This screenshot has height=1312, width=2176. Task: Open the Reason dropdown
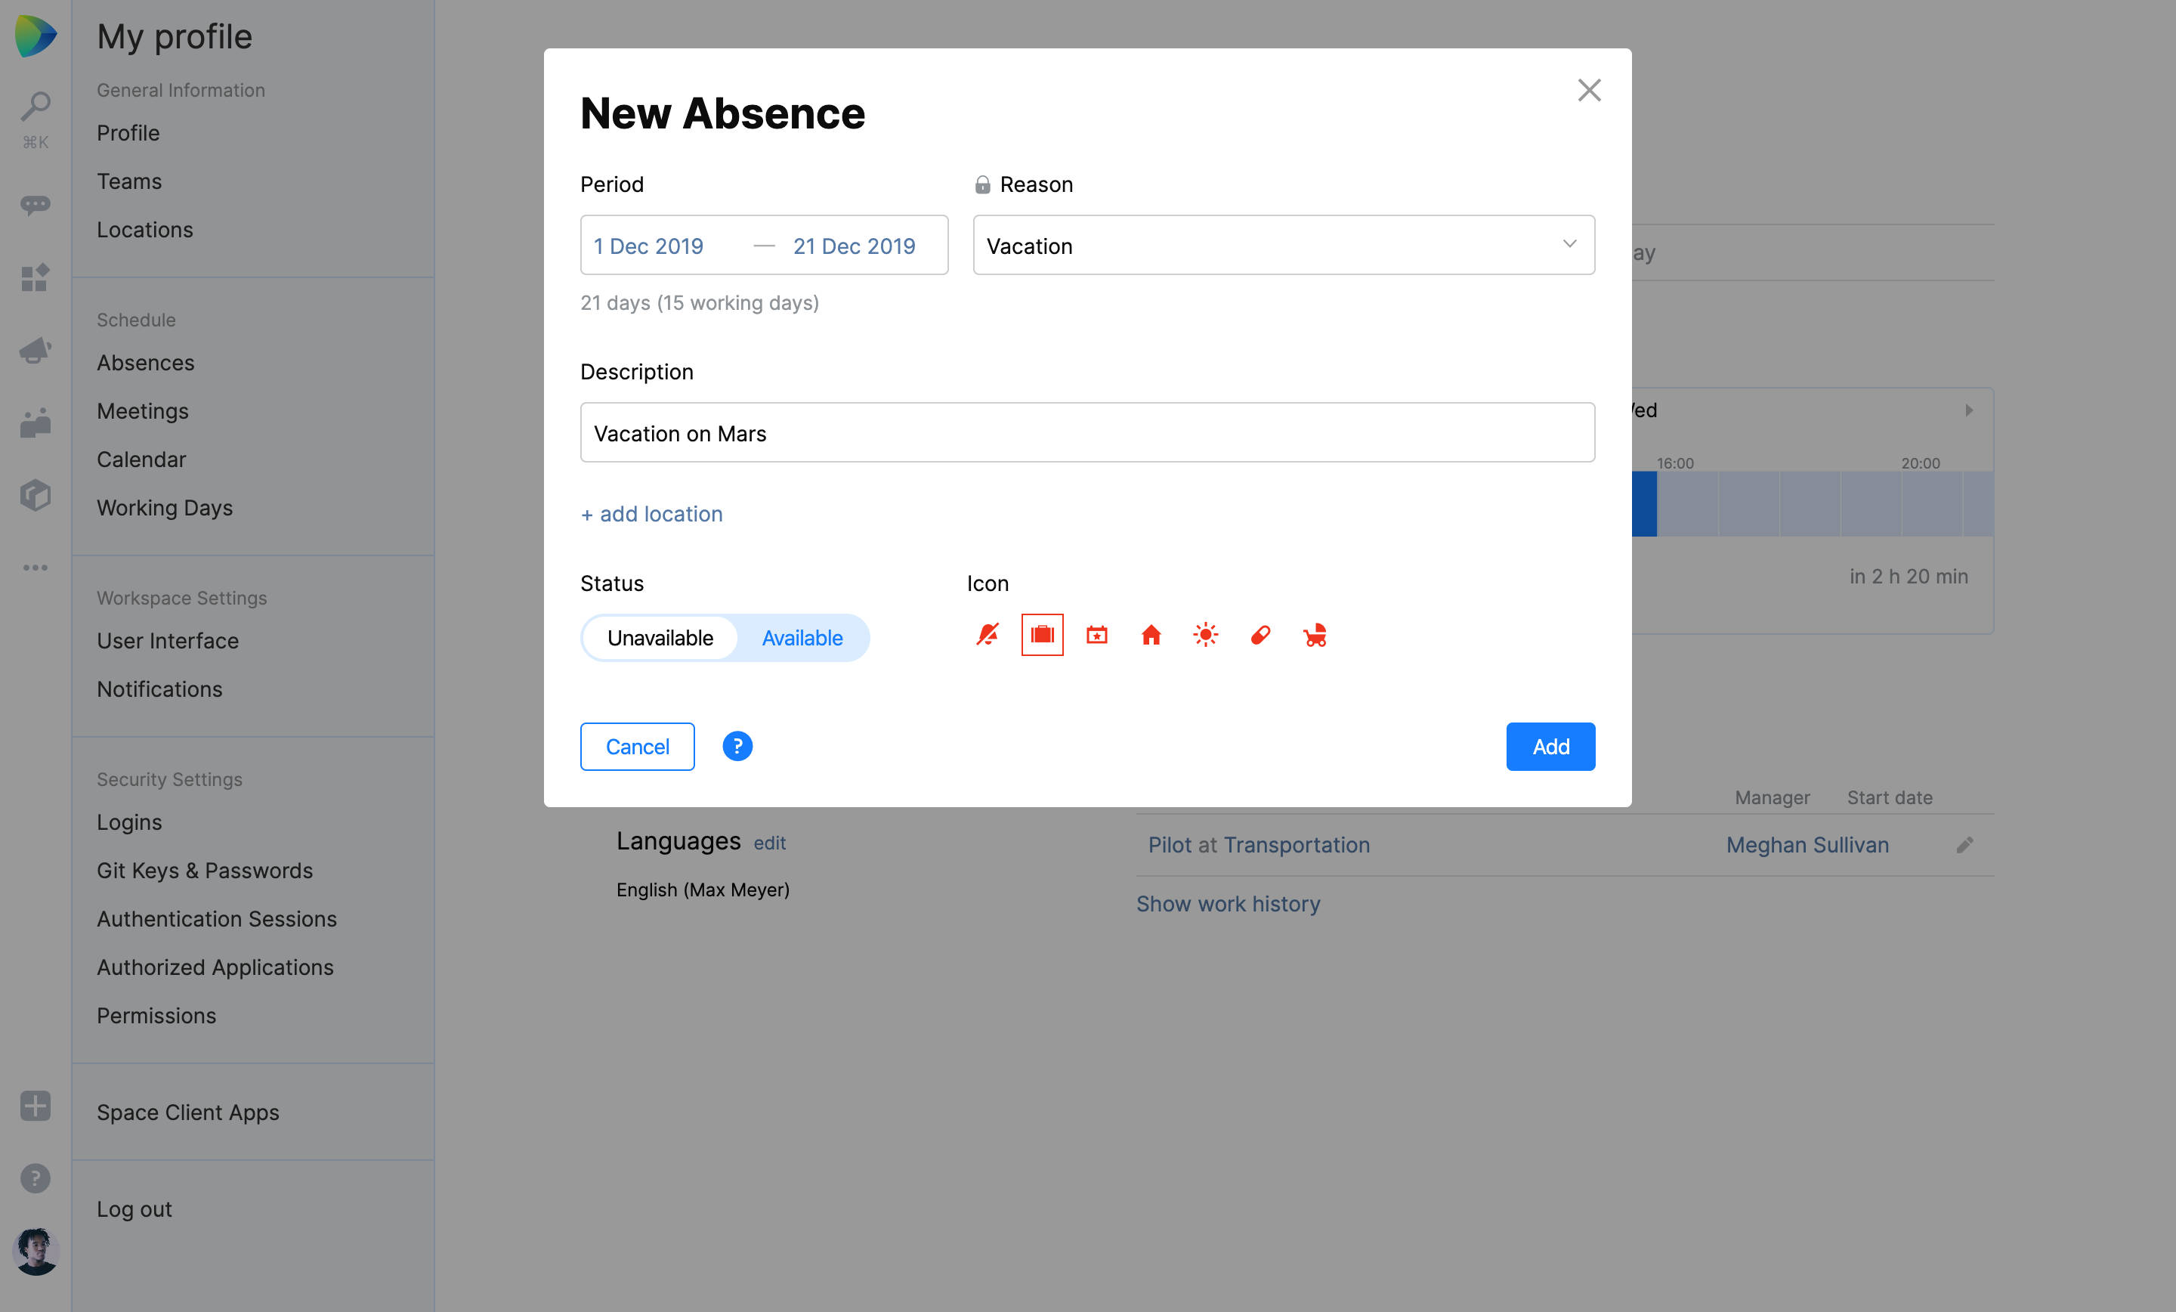click(1283, 246)
